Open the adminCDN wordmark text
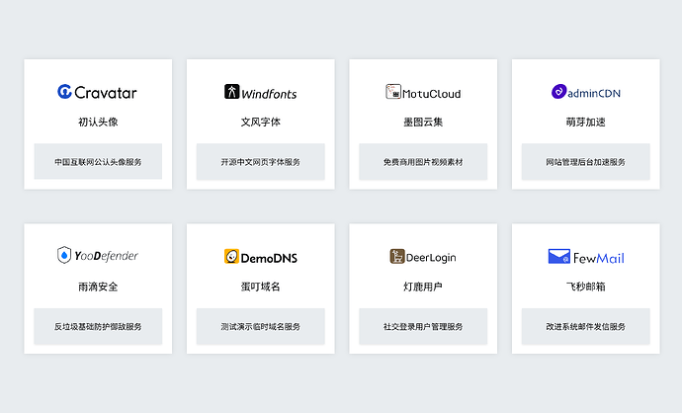The width and height of the screenshot is (682, 413). click(594, 93)
